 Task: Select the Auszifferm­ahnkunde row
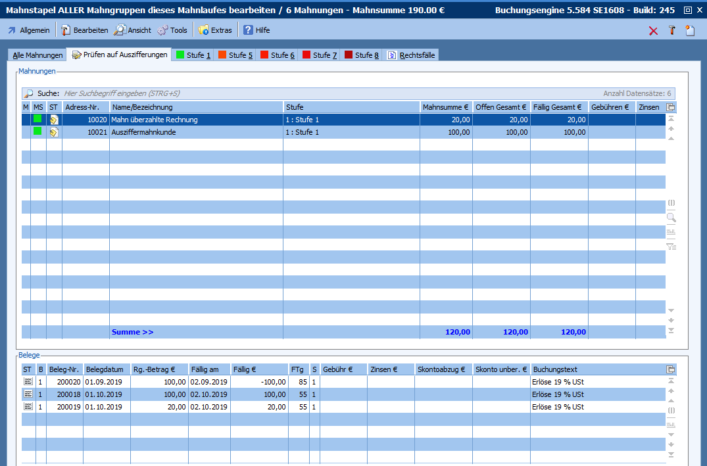(196, 132)
